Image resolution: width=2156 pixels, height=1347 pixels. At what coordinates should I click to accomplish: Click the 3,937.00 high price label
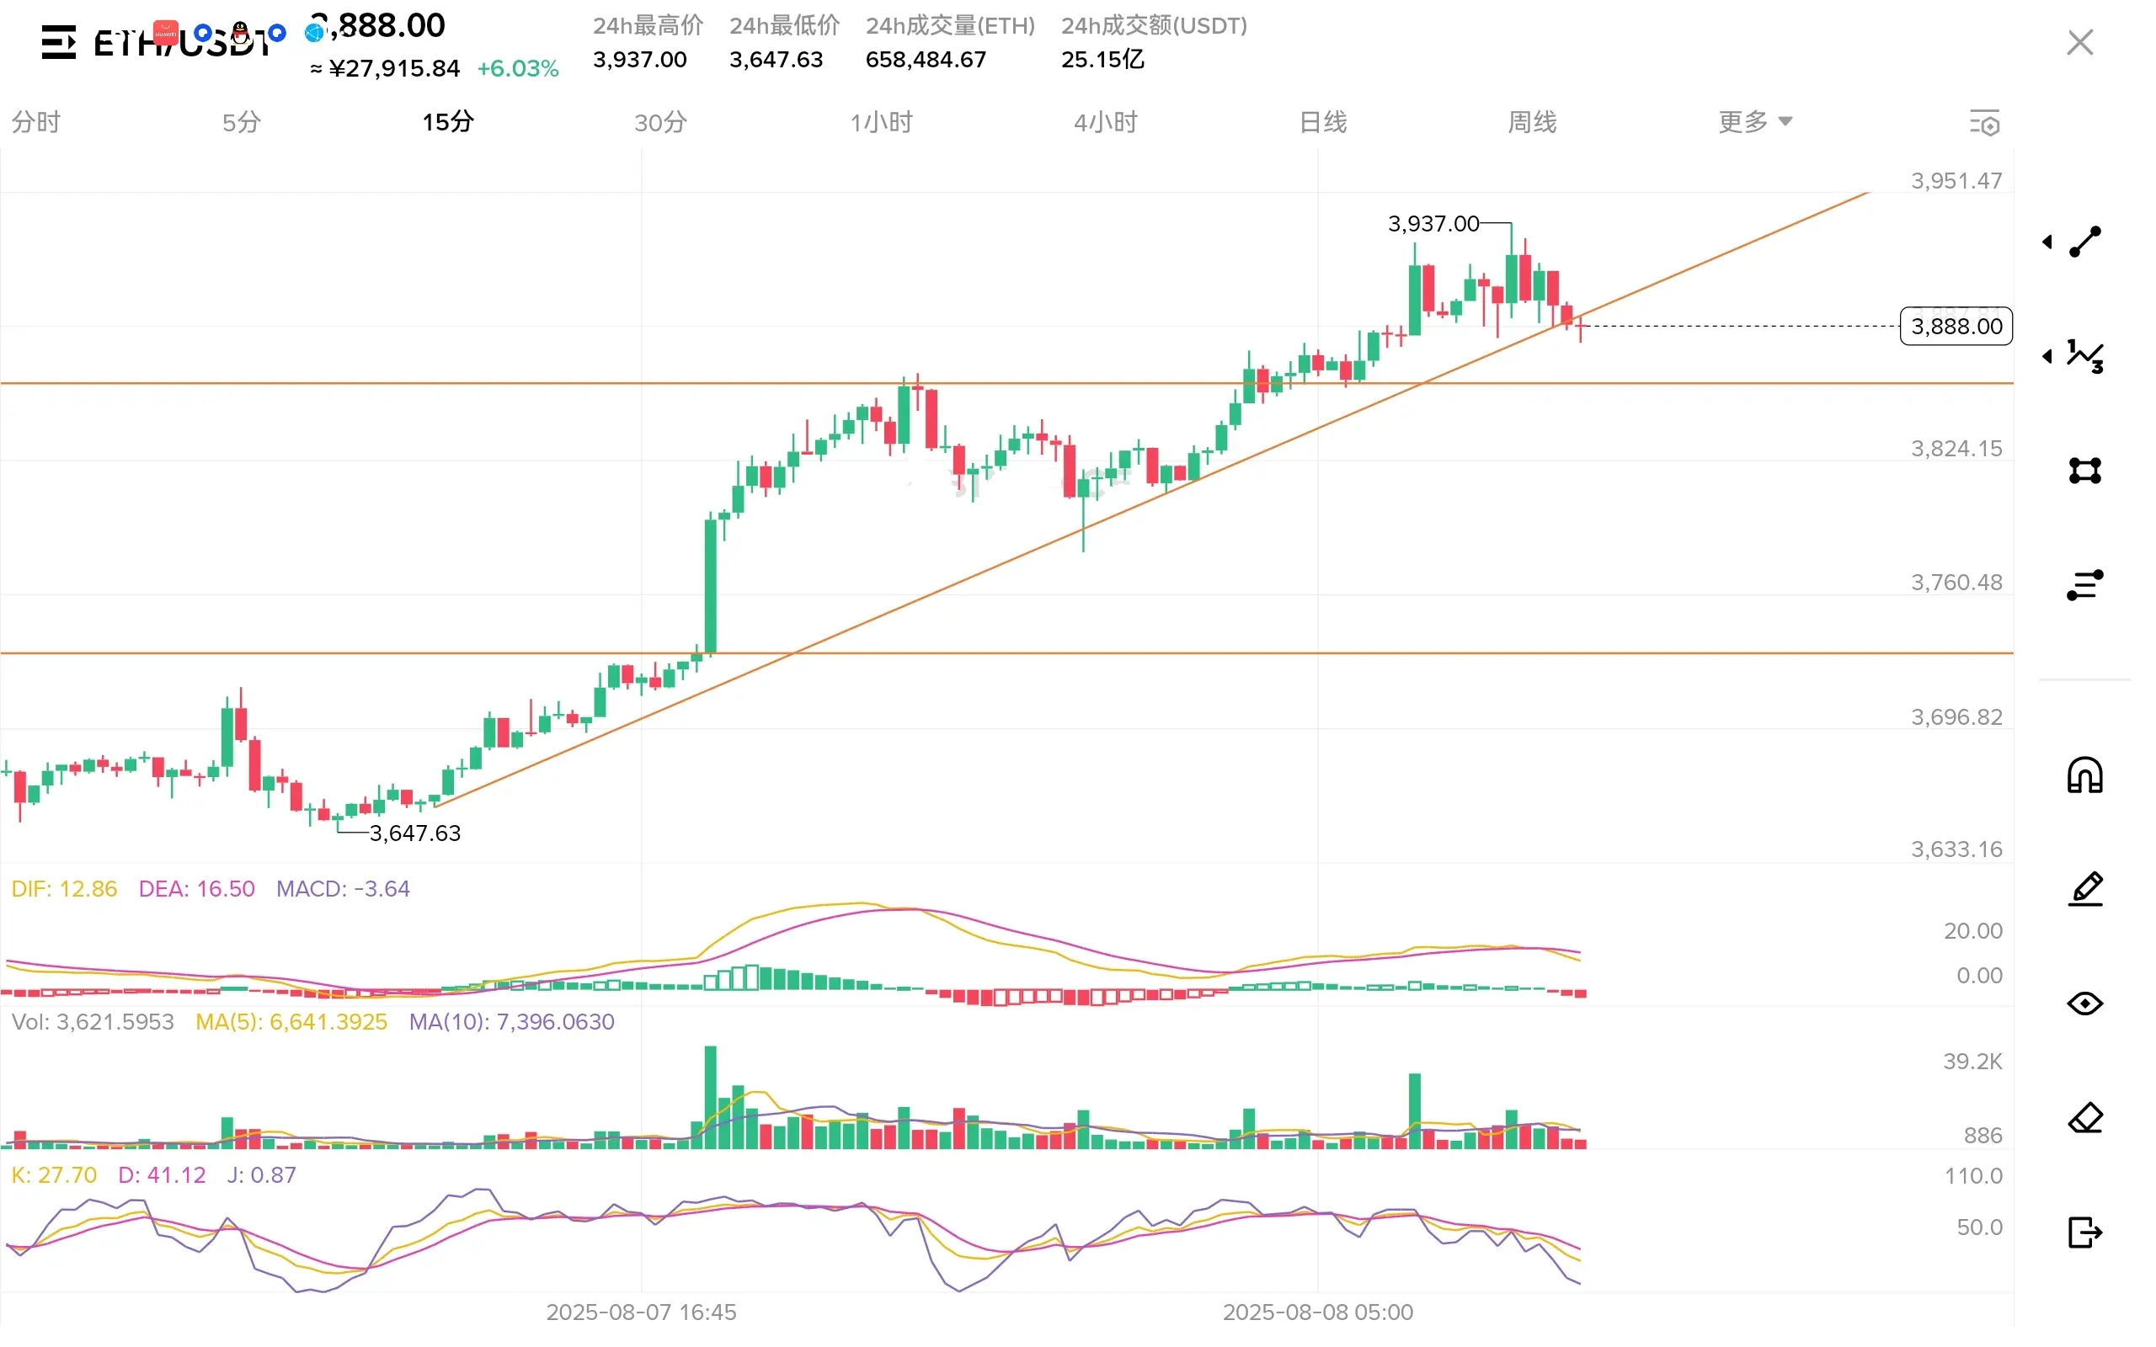click(1433, 224)
